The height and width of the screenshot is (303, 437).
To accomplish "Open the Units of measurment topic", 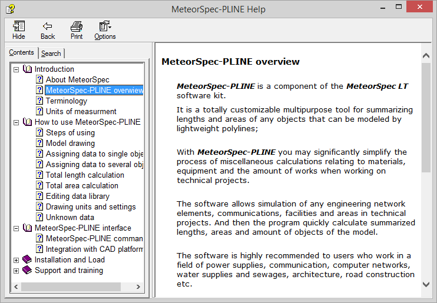I will click(81, 111).
